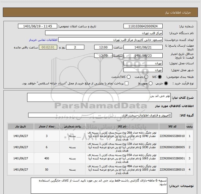The width and height of the screenshot is (201, 194).
Task: Click quantity 3 in row 1
Action: [46, 136]
